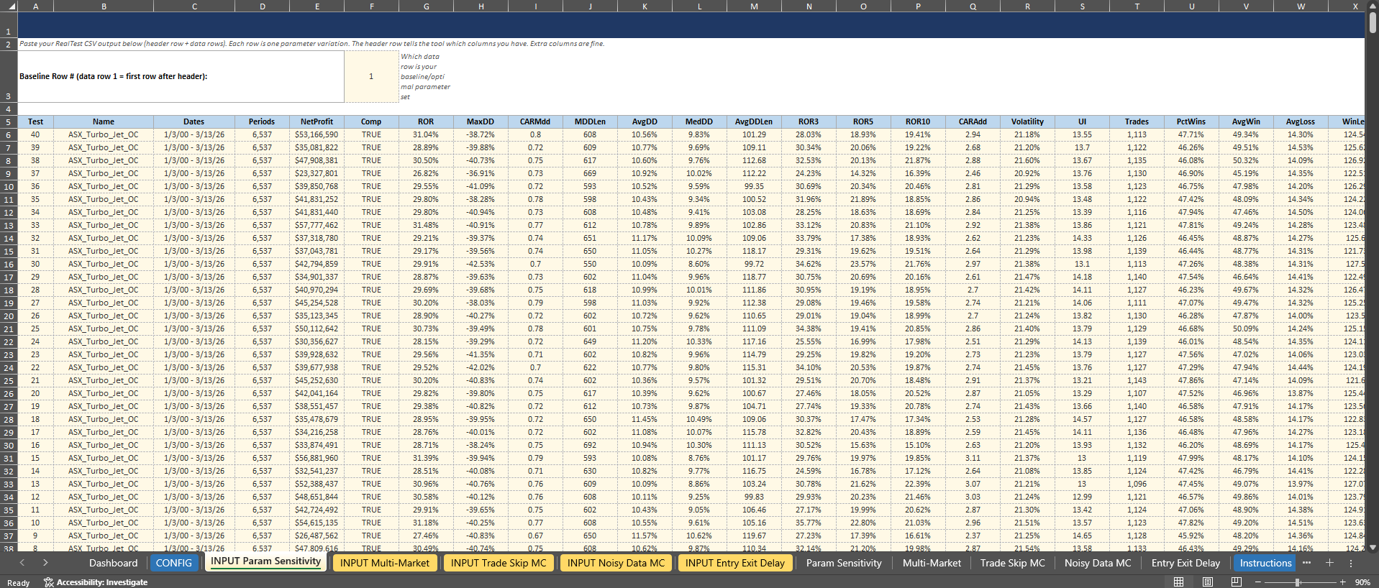Image resolution: width=1379 pixels, height=588 pixels.
Task: Go to the Instructions sheet tab
Action: pos(1265,563)
